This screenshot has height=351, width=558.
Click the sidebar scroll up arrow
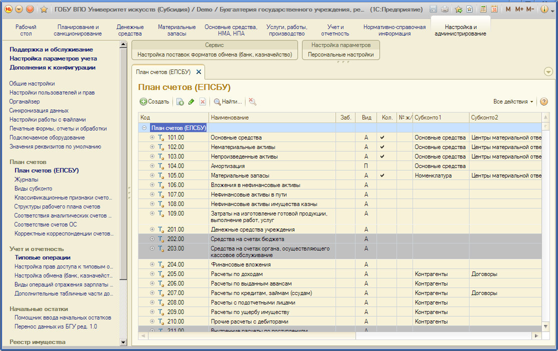[x=123, y=44]
